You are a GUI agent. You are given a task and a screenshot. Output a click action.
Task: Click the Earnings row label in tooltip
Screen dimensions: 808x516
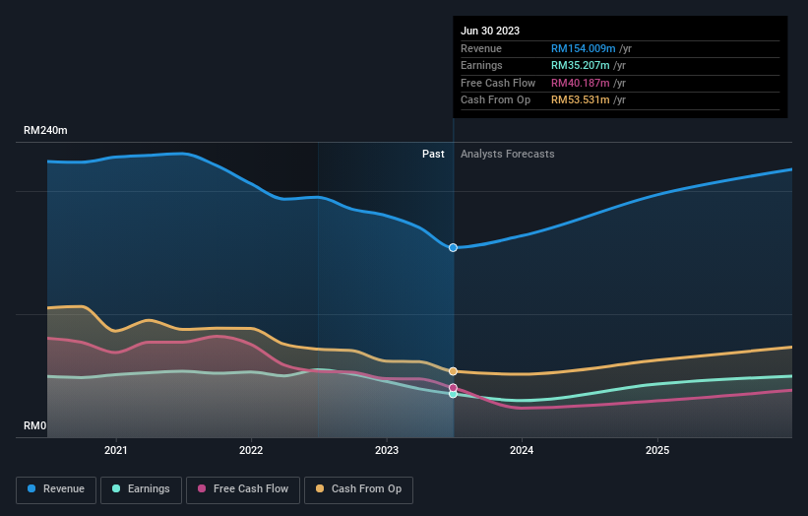[x=481, y=65]
